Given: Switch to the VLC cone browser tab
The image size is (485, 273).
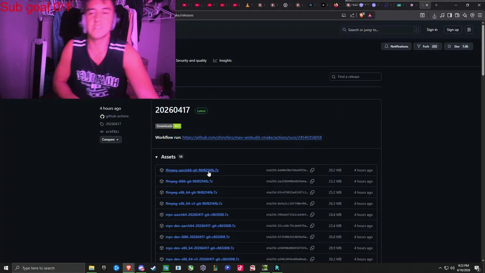Looking at the screenshot, I should tap(248, 5).
